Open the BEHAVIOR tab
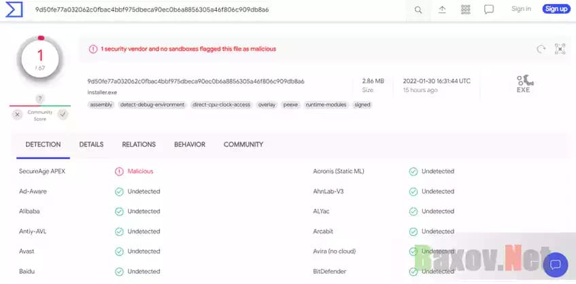 (x=189, y=144)
